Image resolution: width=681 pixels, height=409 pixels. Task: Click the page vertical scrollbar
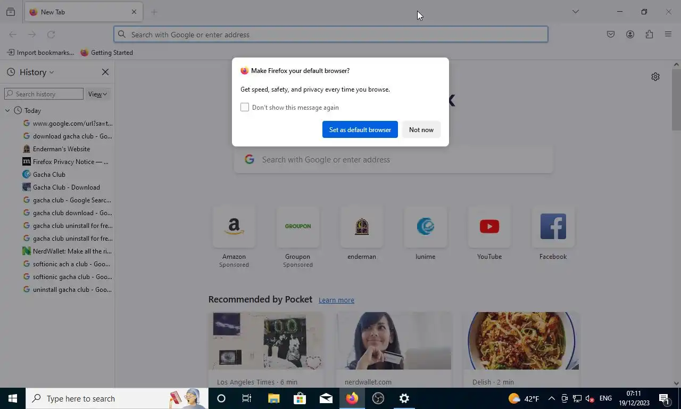coord(676,100)
